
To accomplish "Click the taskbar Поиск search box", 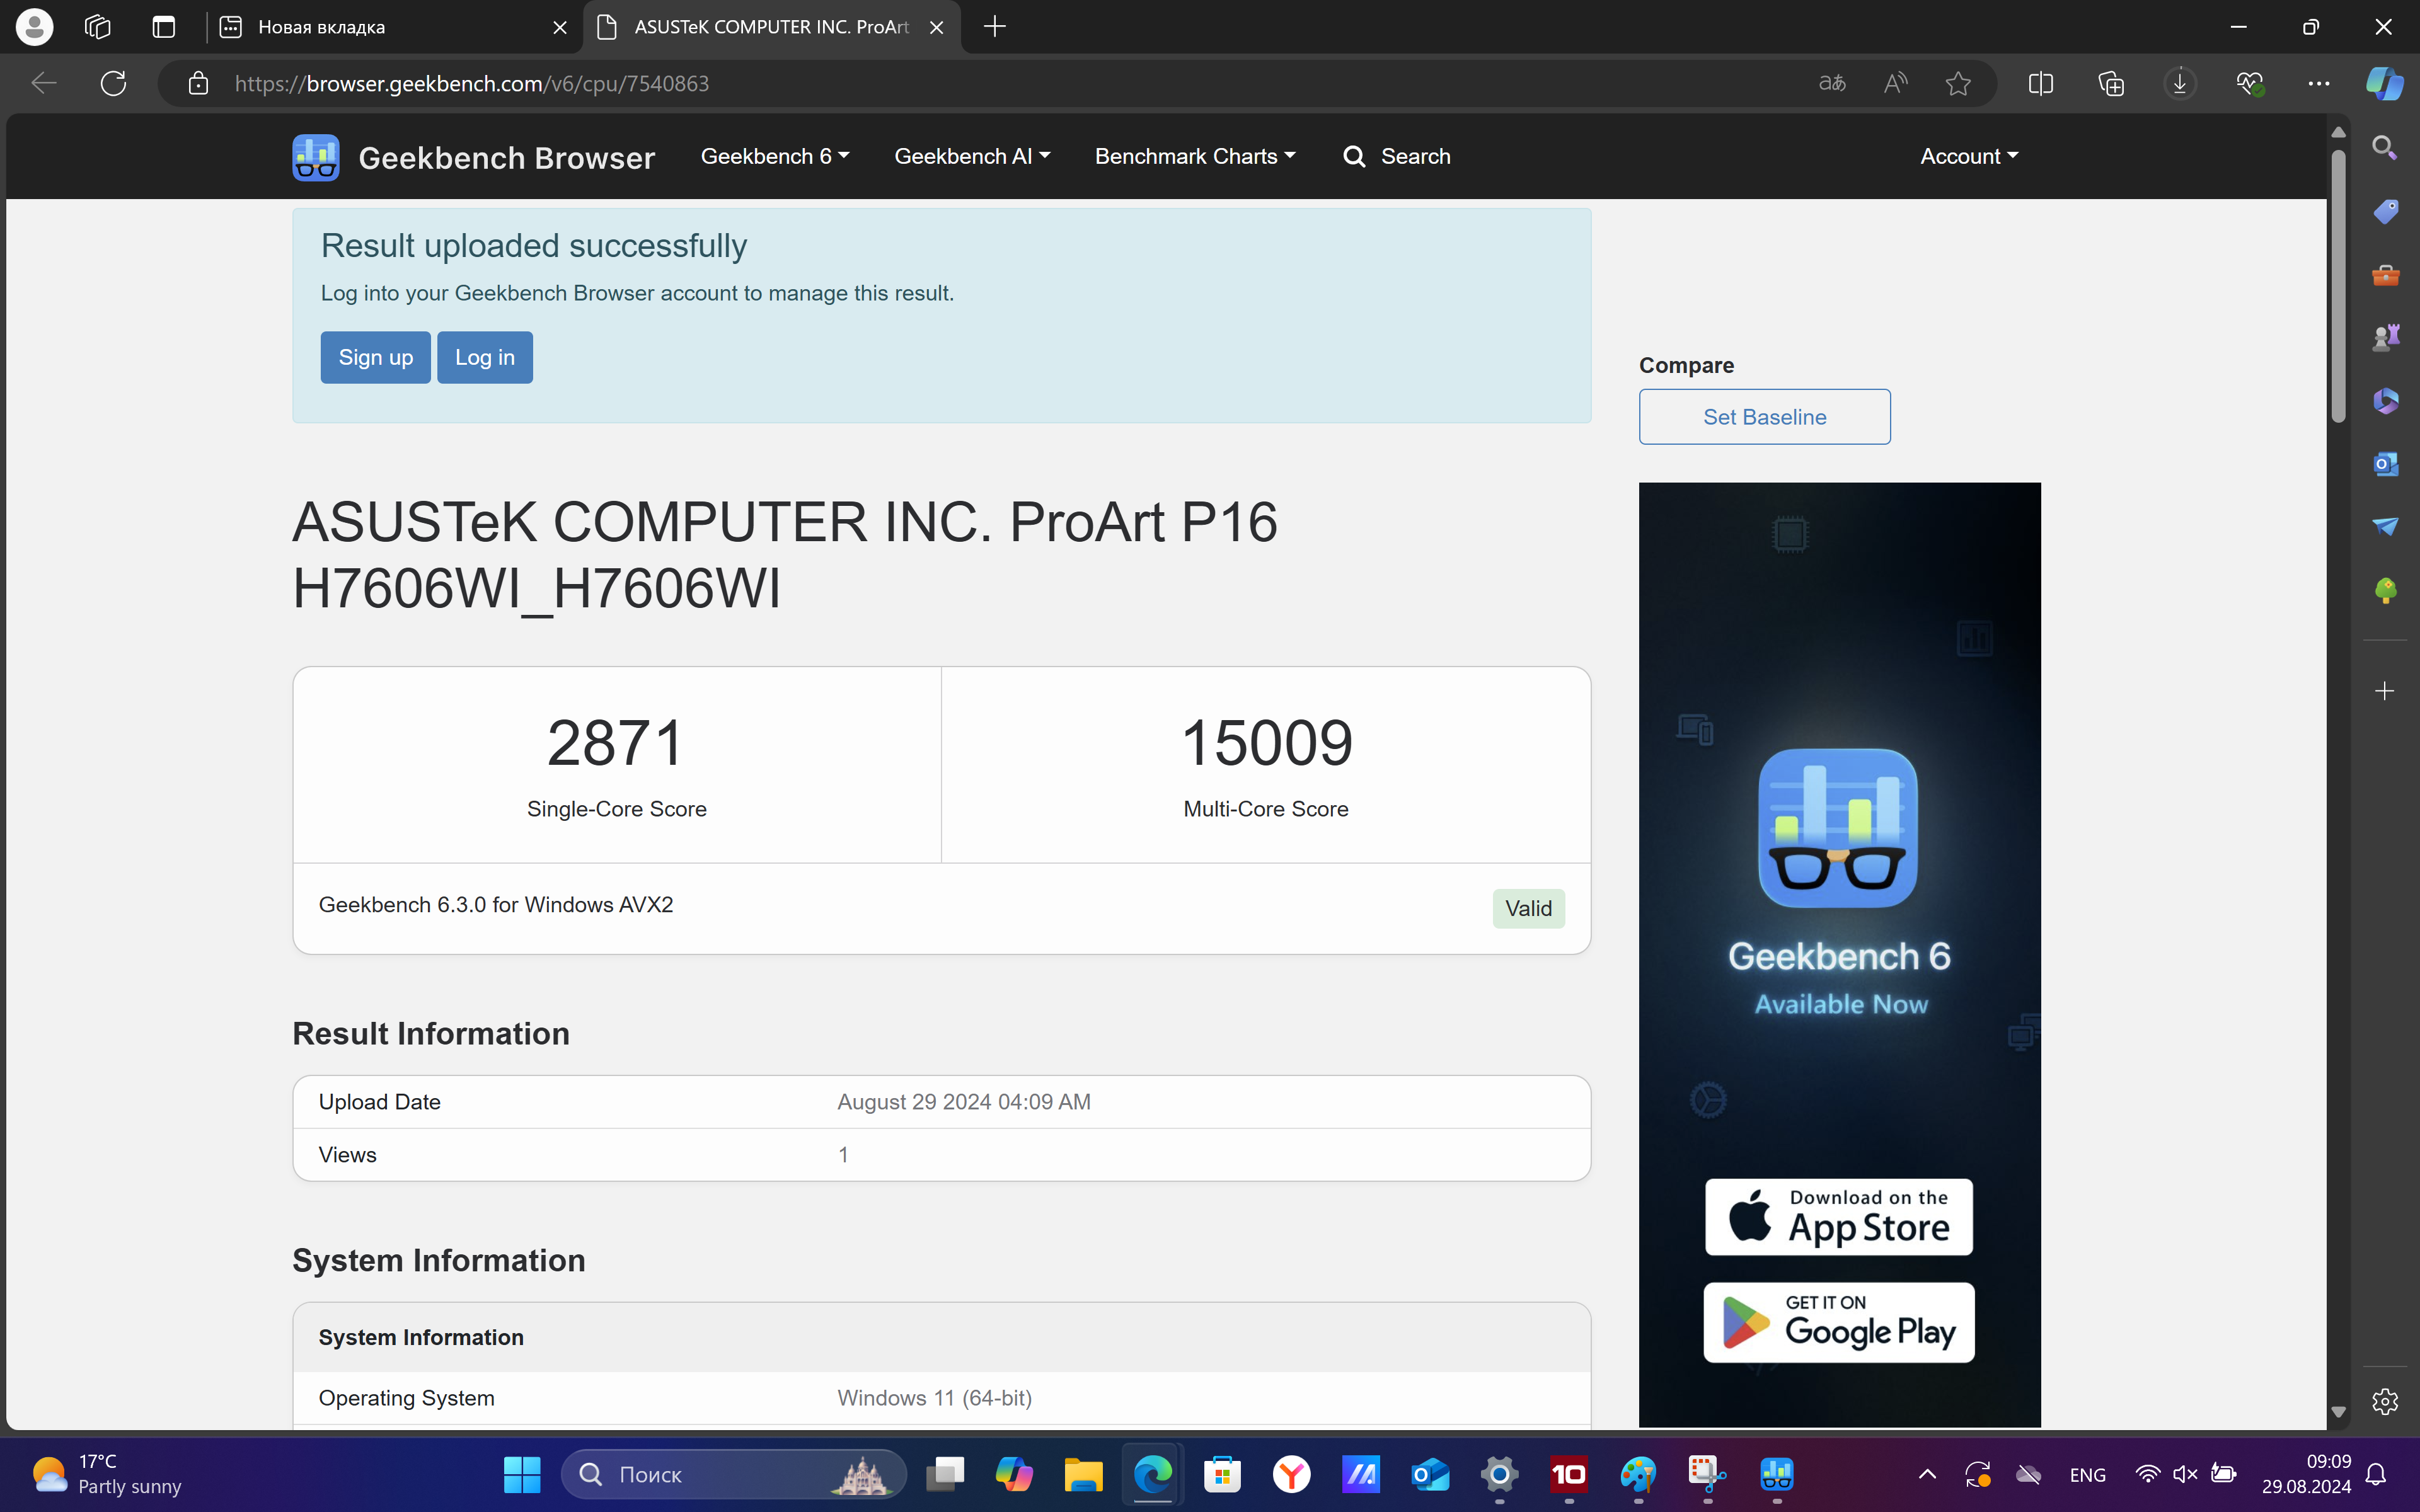I will click(734, 1474).
